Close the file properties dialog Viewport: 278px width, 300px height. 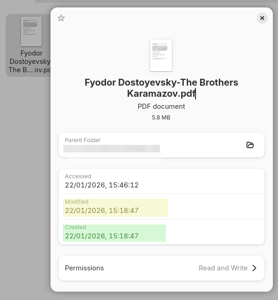(x=262, y=18)
